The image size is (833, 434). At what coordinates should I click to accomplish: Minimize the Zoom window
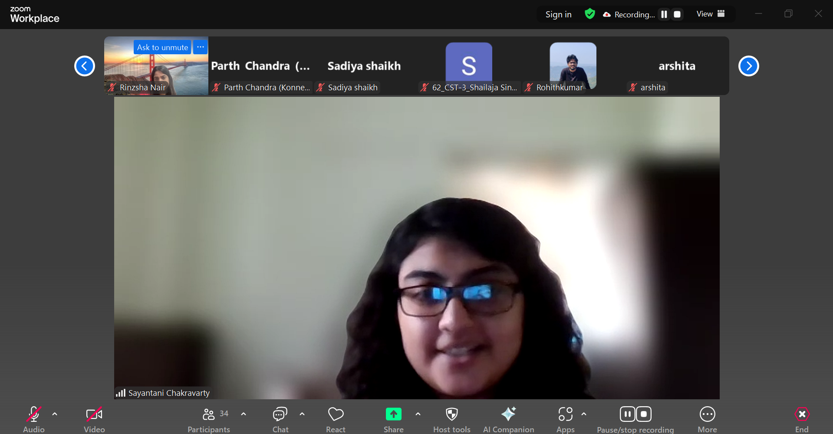(x=758, y=14)
